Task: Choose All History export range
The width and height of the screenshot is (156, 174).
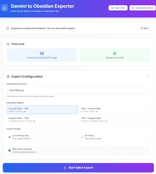Action: [115, 137]
